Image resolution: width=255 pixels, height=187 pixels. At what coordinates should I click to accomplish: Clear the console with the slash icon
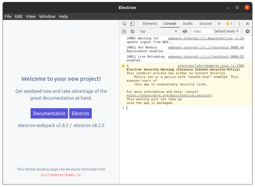click(133, 31)
